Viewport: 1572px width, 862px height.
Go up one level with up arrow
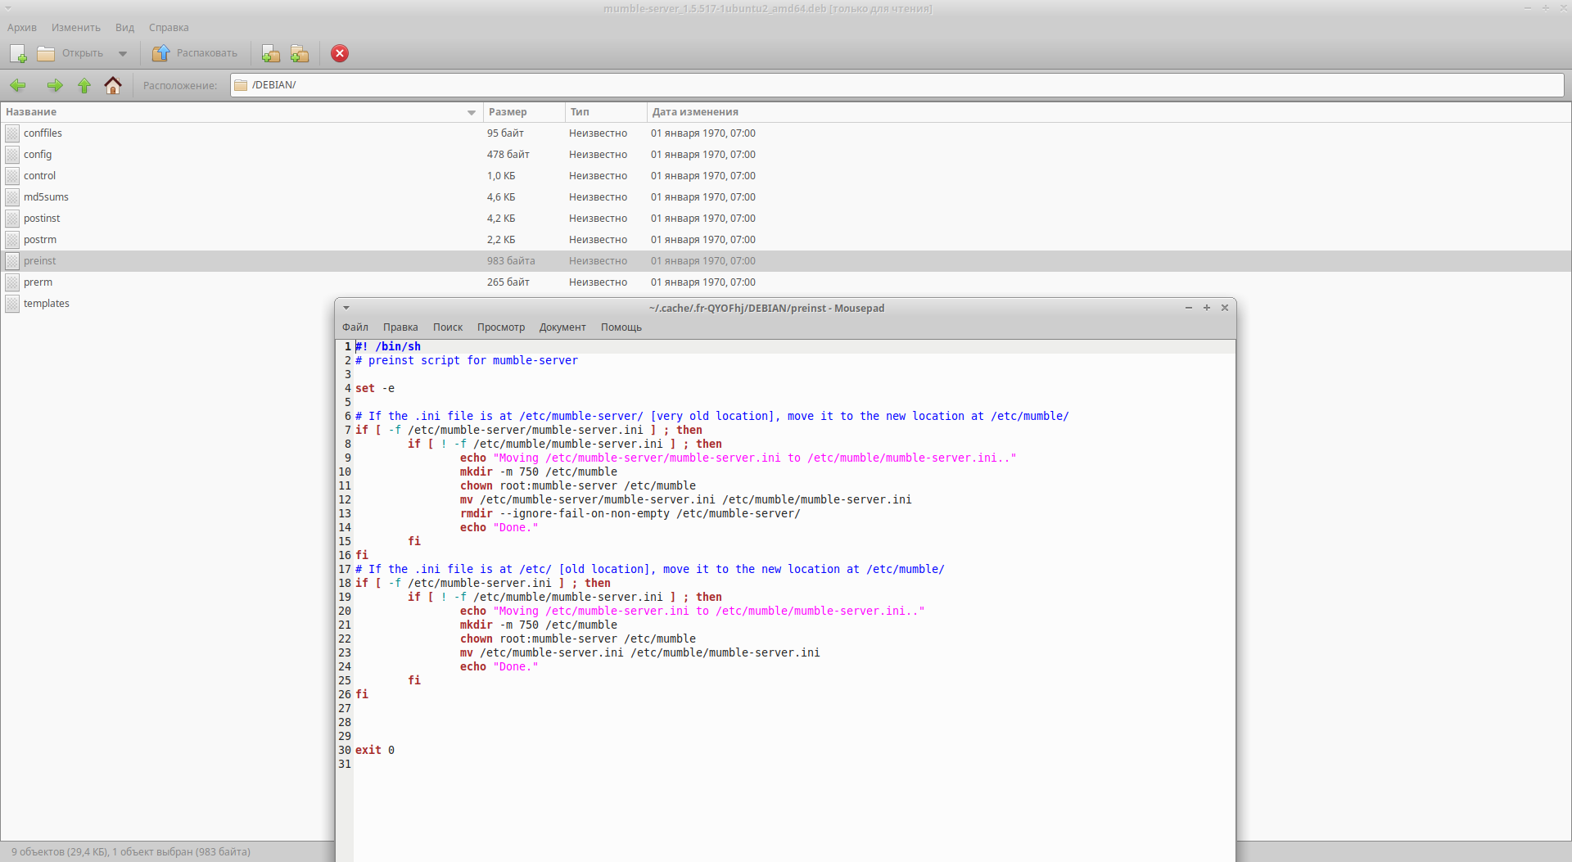[x=84, y=86]
